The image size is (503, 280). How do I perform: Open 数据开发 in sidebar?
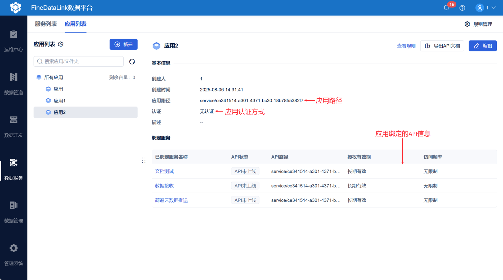pos(14,127)
